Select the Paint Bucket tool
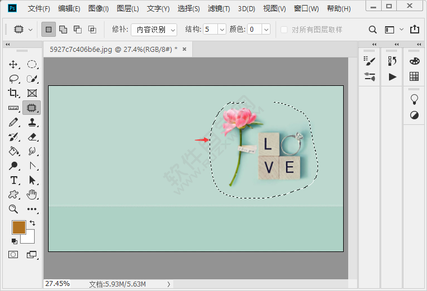The width and height of the screenshot is (427, 291). [13, 151]
